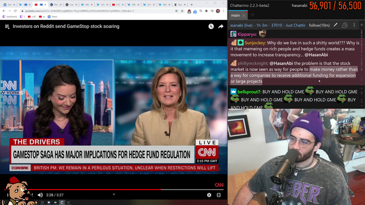Open the Chrome extensions puzzle icon
This screenshot has height=205, width=365.
[206, 11]
